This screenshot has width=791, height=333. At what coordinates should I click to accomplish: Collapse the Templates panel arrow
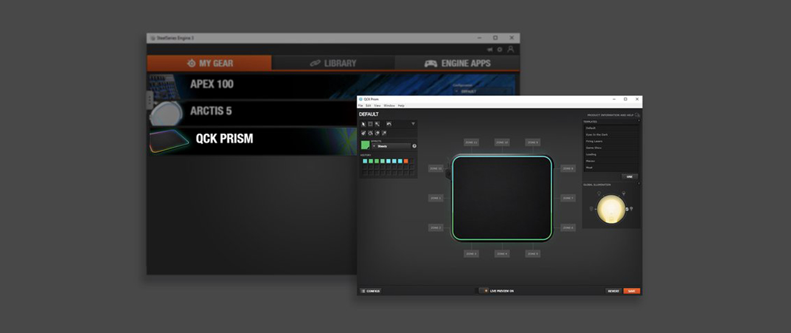click(639, 121)
